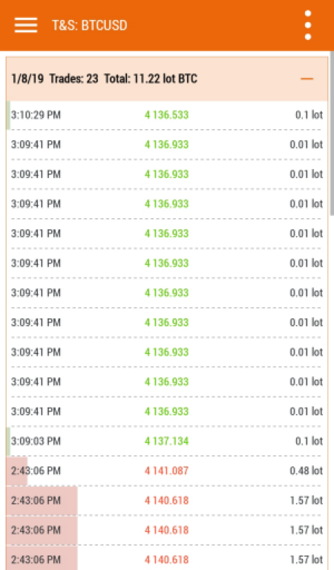Select first 2:43:06 PM 1.57 lot trade
334x570 pixels.
[167, 500]
